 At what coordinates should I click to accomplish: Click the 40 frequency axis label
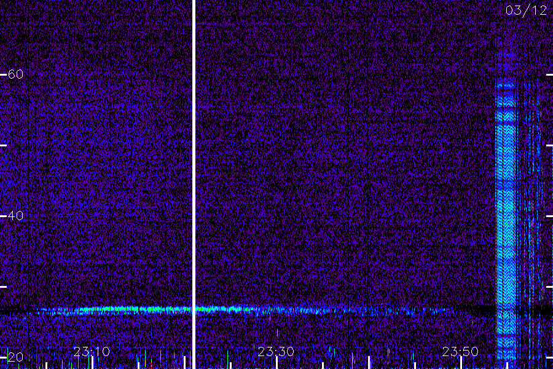[x=15, y=216]
